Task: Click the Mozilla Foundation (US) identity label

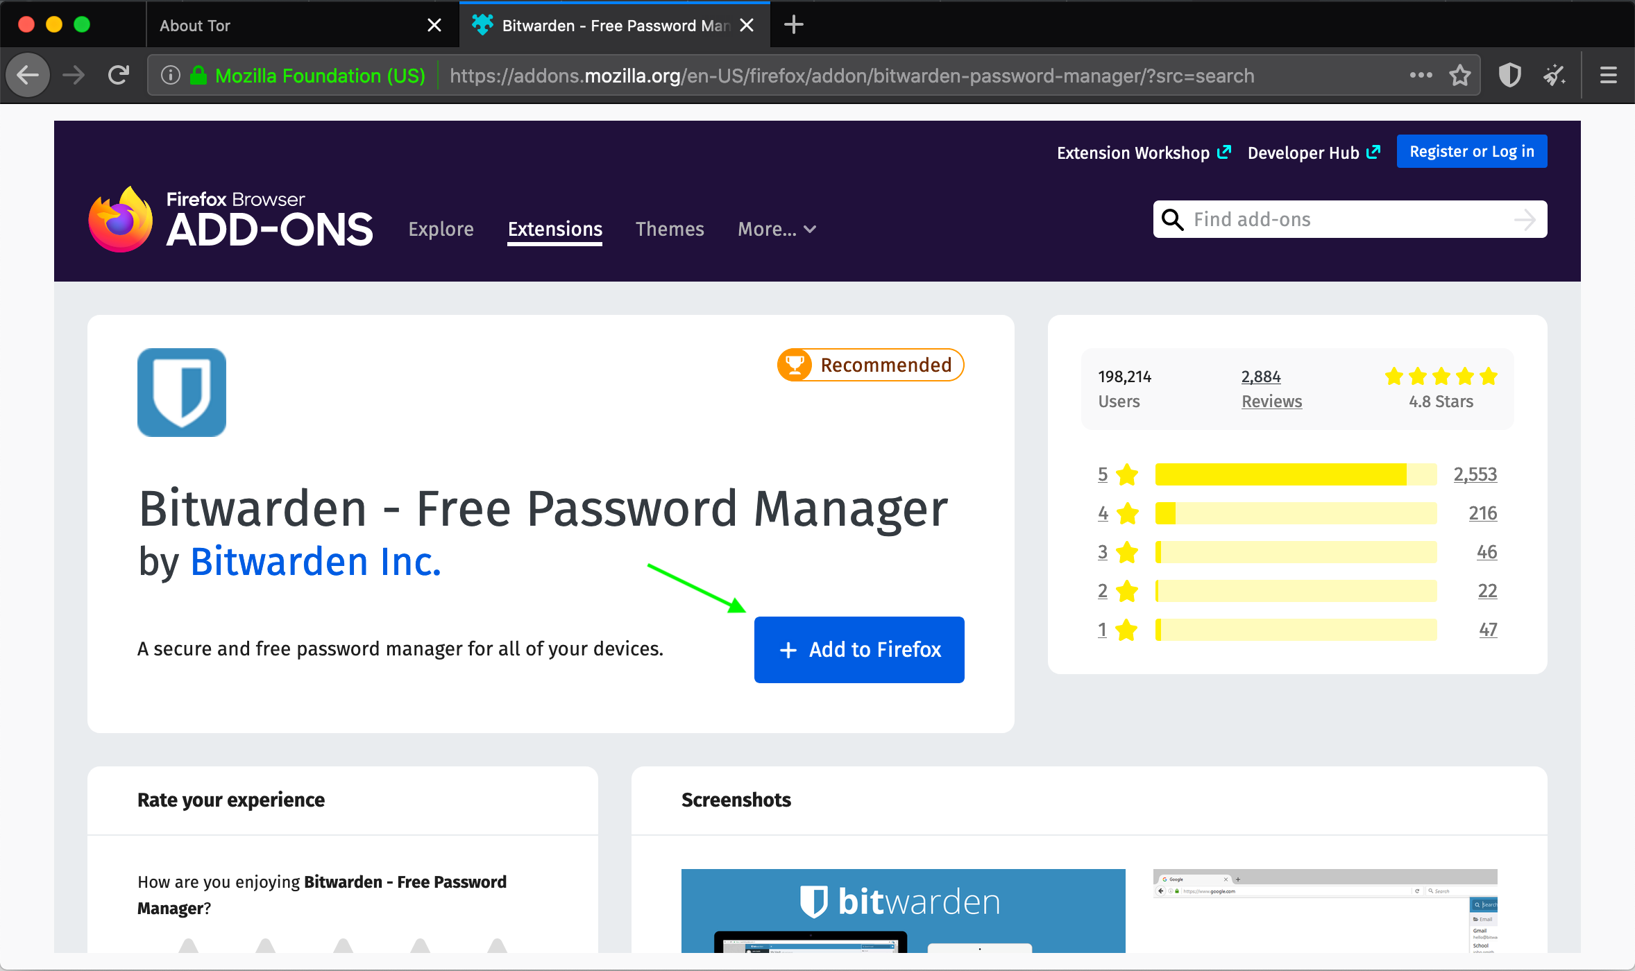Action: [x=320, y=76]
